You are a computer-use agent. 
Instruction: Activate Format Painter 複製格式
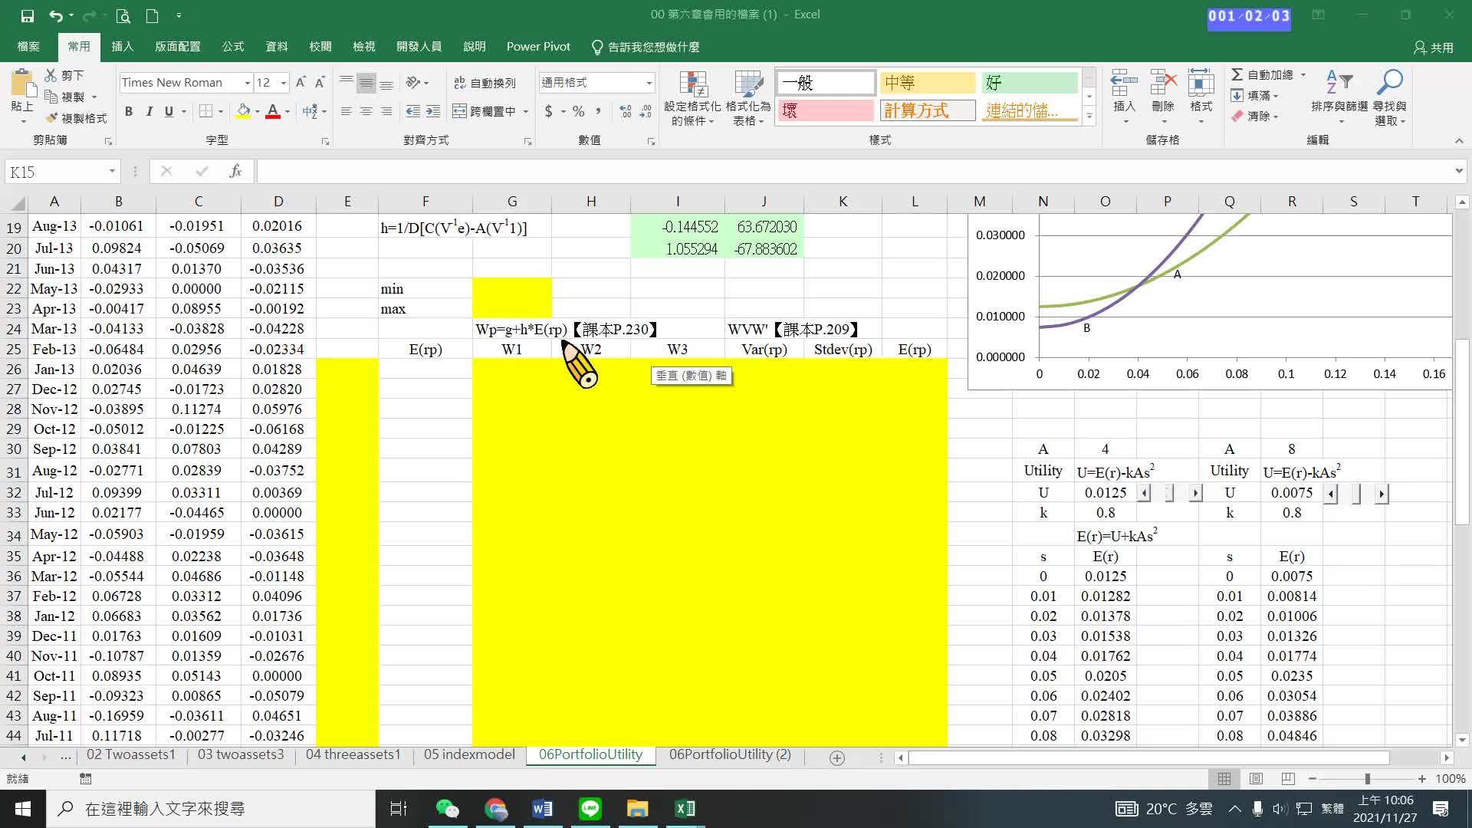point(76,118)
